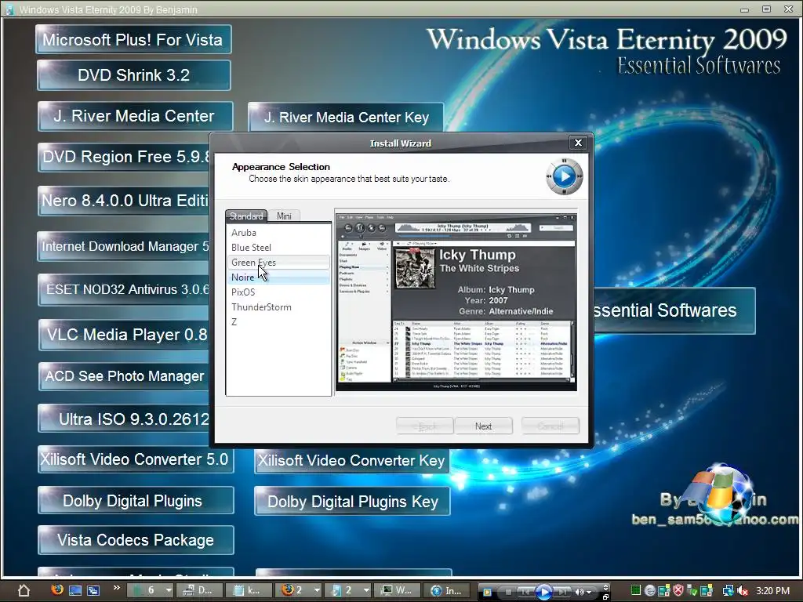This screenshot has width=803, height=602.
Task: Switch to the 'W...' taskbar window
Action: tap(398, 590)
